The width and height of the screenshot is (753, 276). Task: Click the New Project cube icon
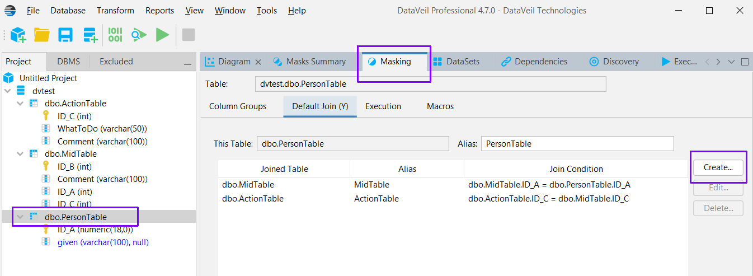click(18, 35)
